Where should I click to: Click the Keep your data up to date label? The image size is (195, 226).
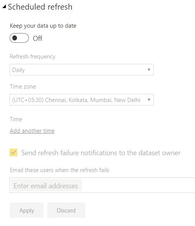pyautogui.click(x=43, y=26)
